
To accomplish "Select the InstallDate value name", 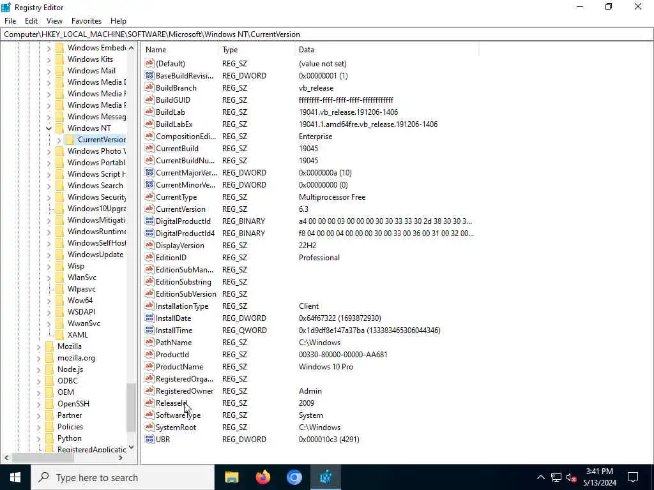I will point(173,318).
